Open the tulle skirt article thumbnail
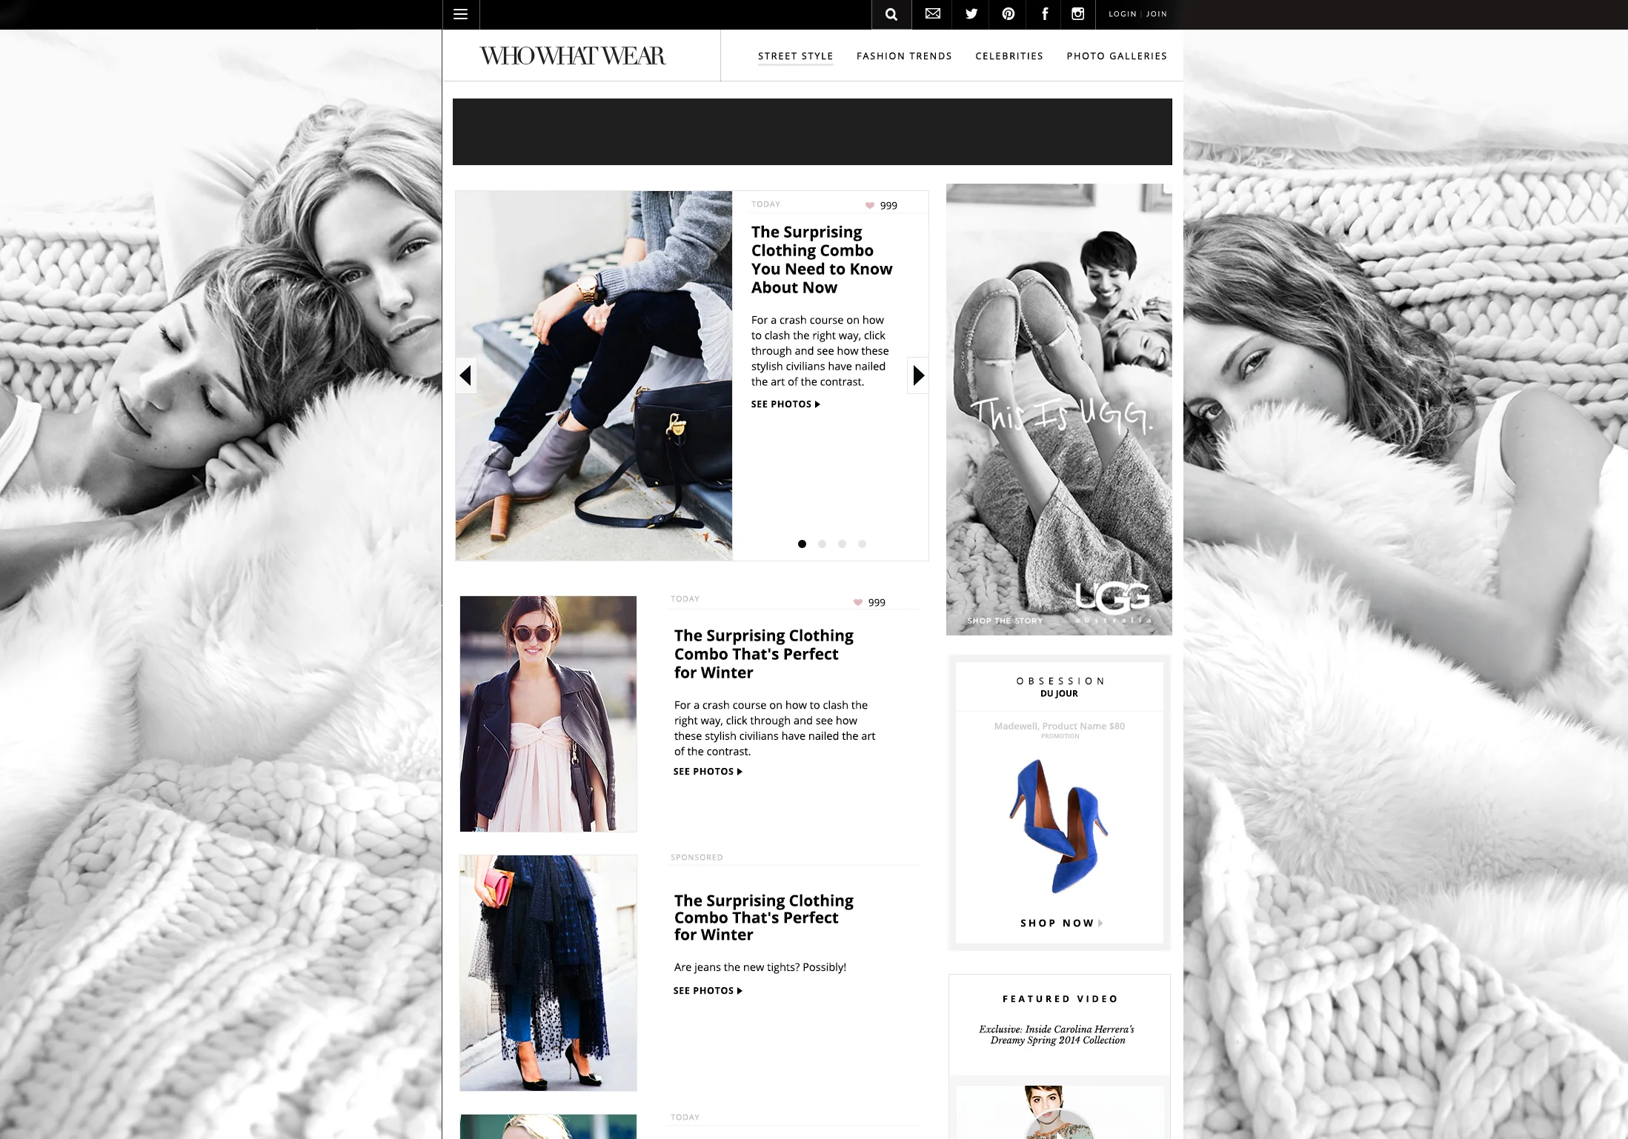The width and height of the screenshot is (1628, 1139). (x=548, y=973)
